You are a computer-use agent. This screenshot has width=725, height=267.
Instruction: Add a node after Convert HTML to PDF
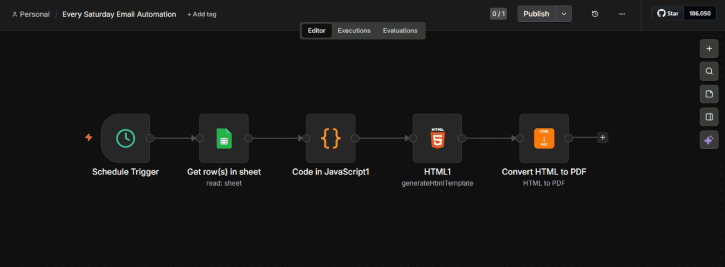pyautogui.click(x=603, y=138)
